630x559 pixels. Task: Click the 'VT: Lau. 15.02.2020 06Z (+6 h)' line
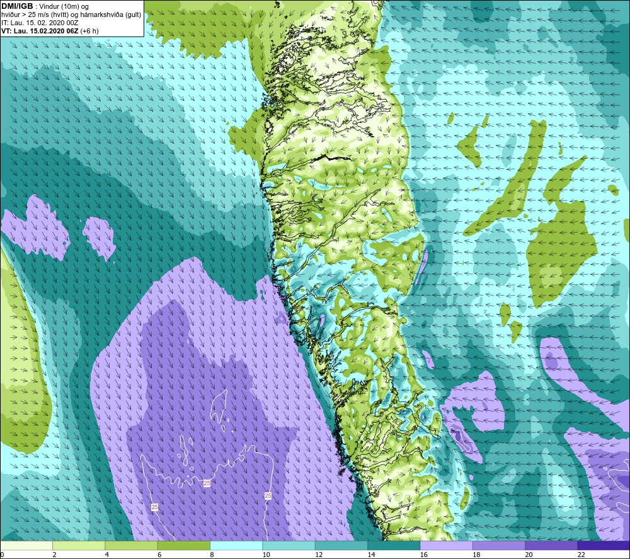[50, 31]
